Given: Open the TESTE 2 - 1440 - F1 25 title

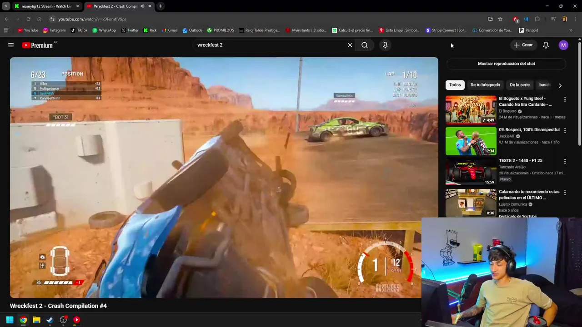Looking at the screenshot, I should coord(521,160).
